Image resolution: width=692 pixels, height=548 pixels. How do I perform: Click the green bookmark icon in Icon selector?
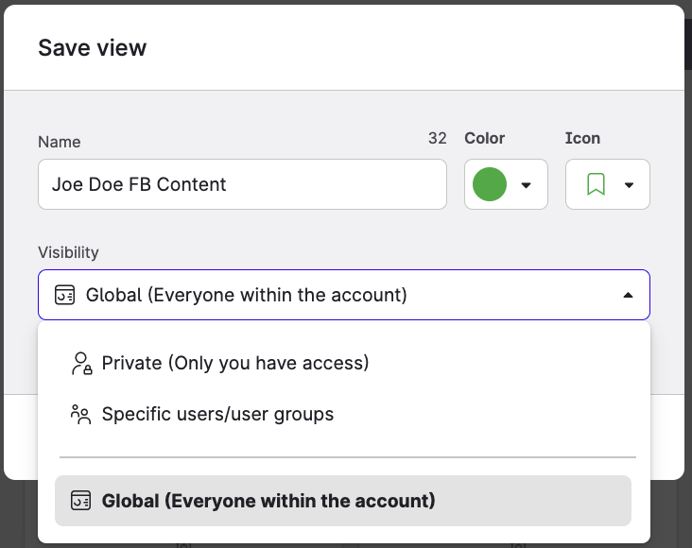pyautogui.click(x=596, y=184)
